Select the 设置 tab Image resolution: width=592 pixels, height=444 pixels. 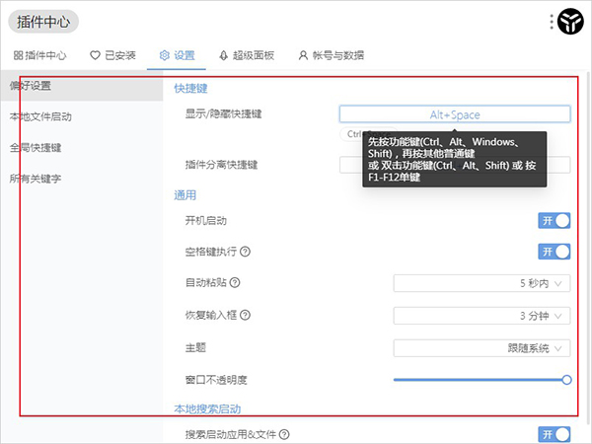tap(177, 55)
